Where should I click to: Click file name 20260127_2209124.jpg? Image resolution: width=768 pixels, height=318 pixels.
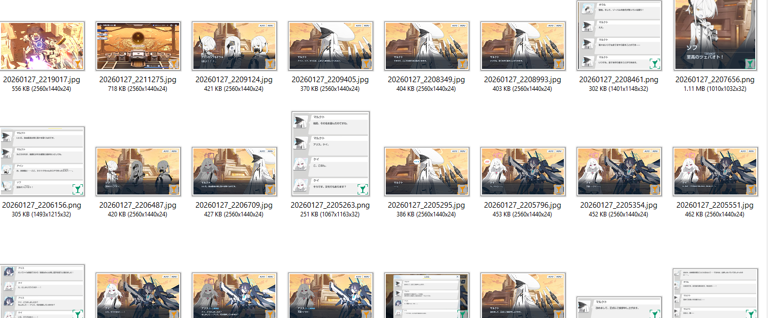point(234,80)
